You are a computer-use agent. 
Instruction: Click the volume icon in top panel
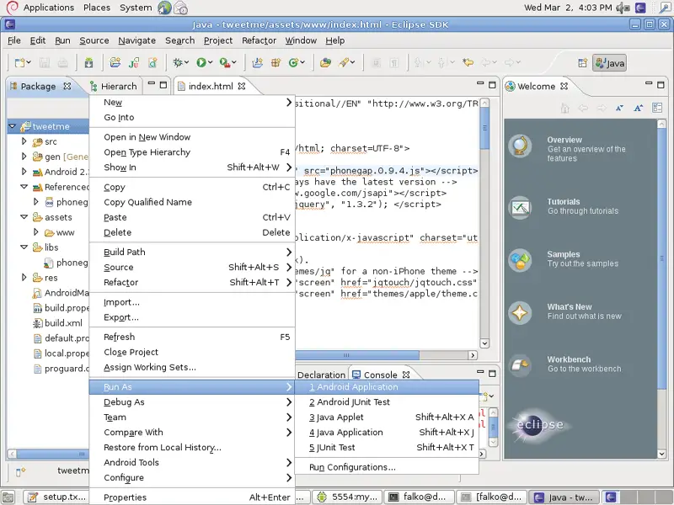point(623,8)
